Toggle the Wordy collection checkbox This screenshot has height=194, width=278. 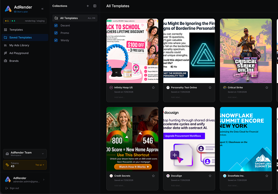(x=56, y=40)
